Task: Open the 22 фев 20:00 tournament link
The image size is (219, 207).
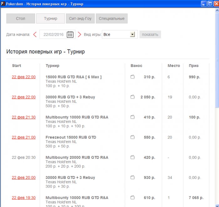Action: [23, 178]
